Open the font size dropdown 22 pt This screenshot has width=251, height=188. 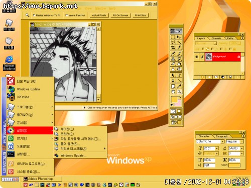tap(217, 148)
